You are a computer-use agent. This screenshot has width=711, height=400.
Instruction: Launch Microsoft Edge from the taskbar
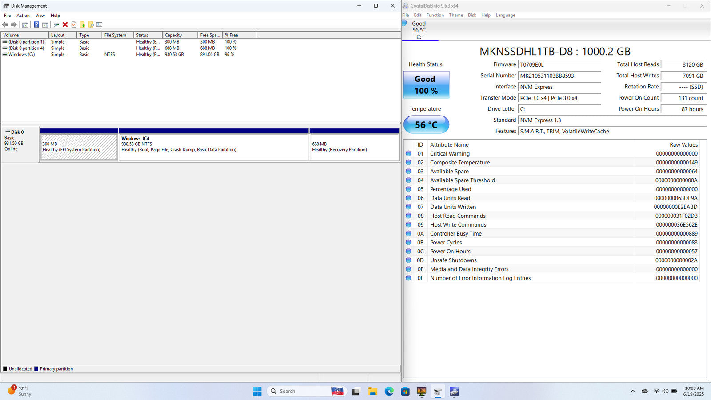pos(389,391)
